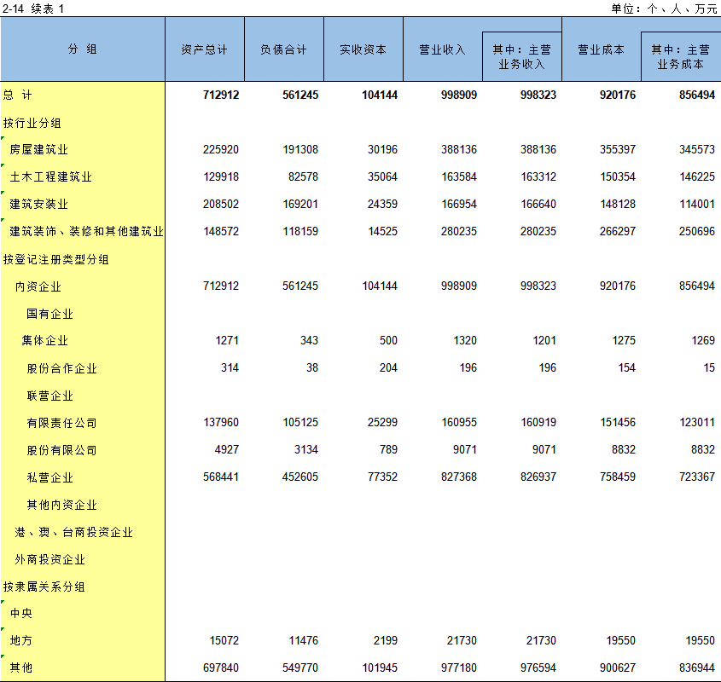Select the 按隶属关系分组 row label
This screenshot has height=682, width=721.
pos(44,587)
